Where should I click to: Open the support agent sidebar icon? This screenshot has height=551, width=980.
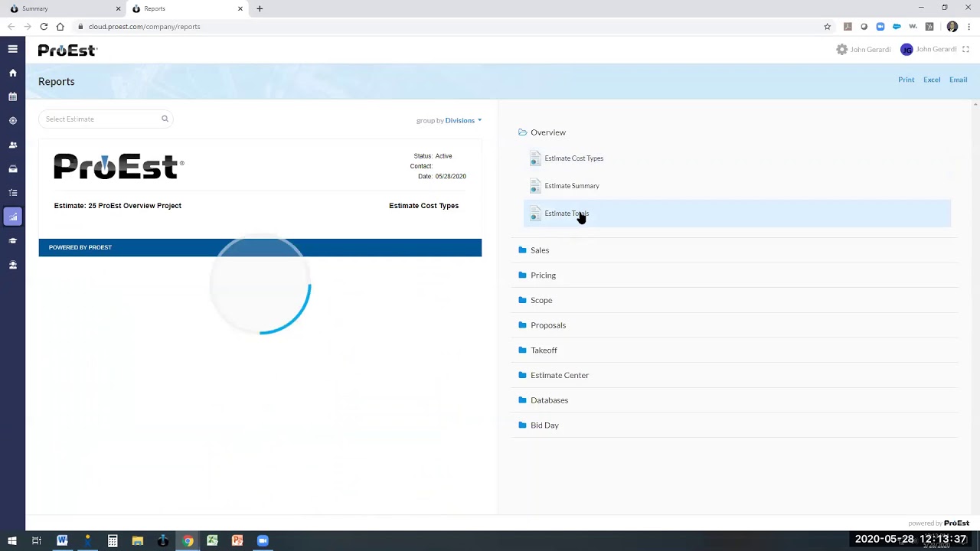coord(13,265)
